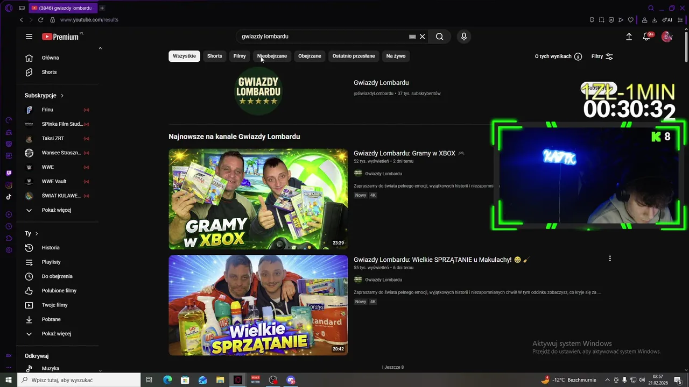Open the account avatar menu
Viewport: 689px width, 387px height.
point(667,37)
